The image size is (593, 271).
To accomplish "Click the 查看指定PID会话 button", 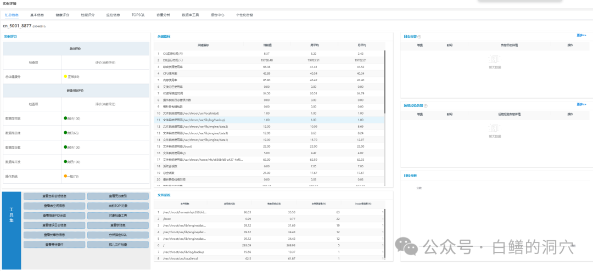I will pos(54,216).
